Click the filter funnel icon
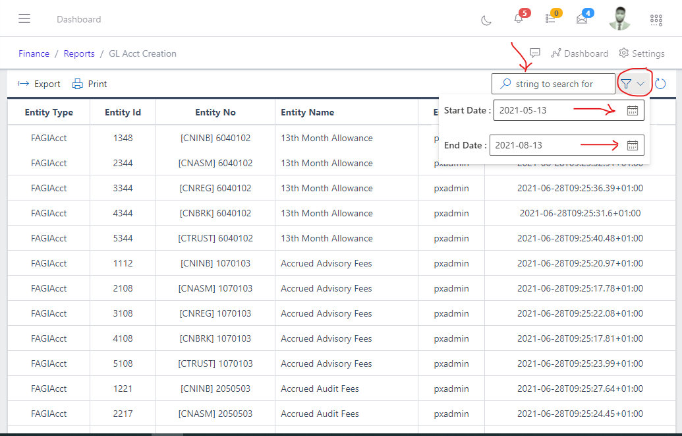The width and height of the screenshot is (682, 436). click(626, 84)
